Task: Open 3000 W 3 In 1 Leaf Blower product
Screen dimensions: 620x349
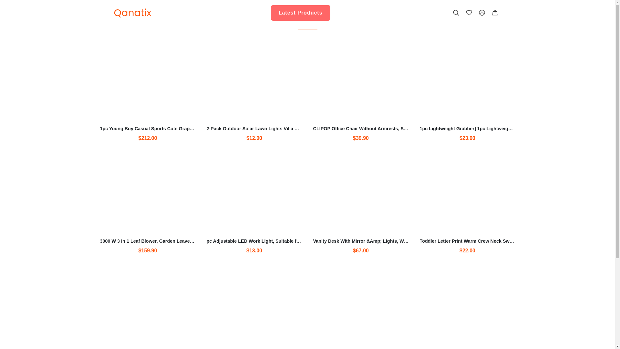Action: pyautogui.click(x=148, y=241)
